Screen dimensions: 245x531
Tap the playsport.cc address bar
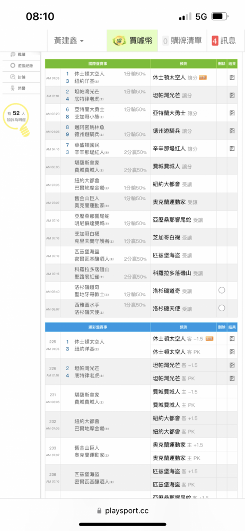tap(122, 511)
